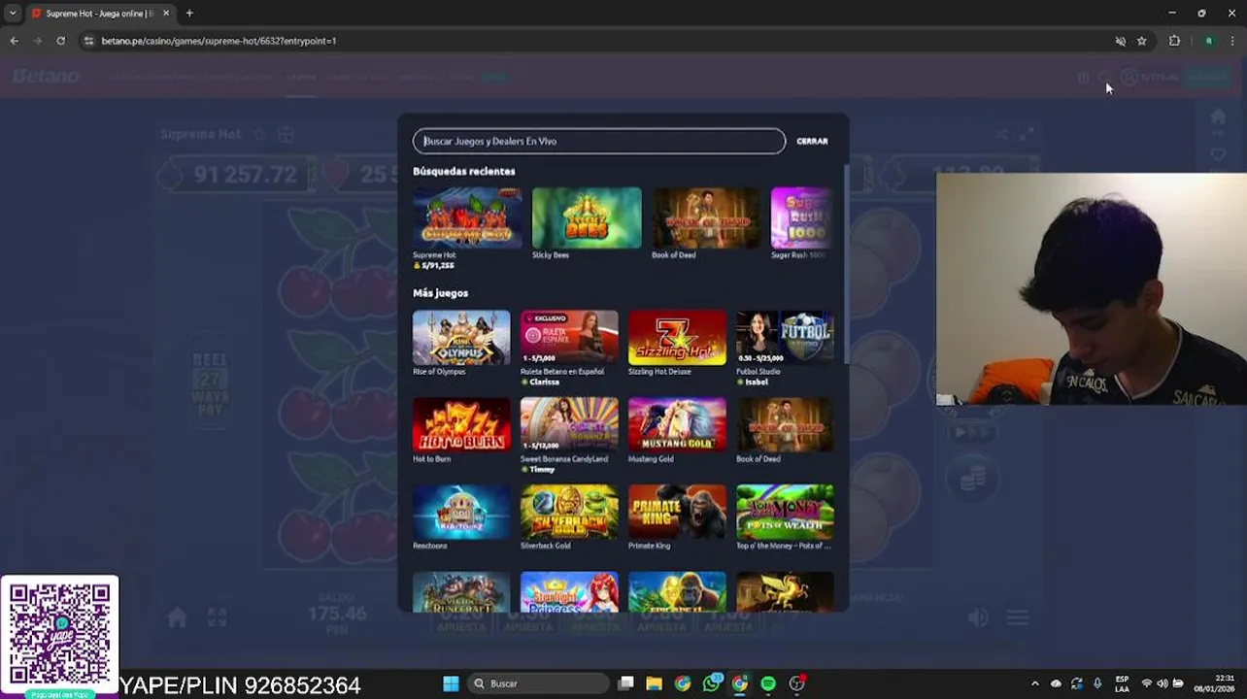The height and width of the screenshot is (699, 1247).
Task: Open the Windows Start menu
Action: [x=451, y=683]
